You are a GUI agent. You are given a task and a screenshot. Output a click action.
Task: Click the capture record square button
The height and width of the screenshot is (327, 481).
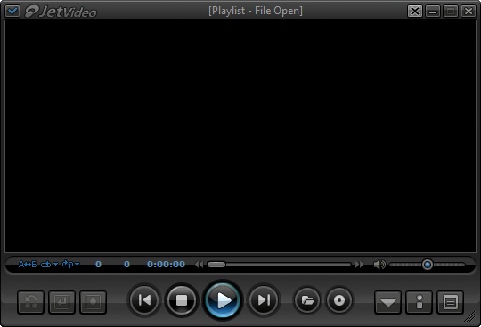pos(93,302)
